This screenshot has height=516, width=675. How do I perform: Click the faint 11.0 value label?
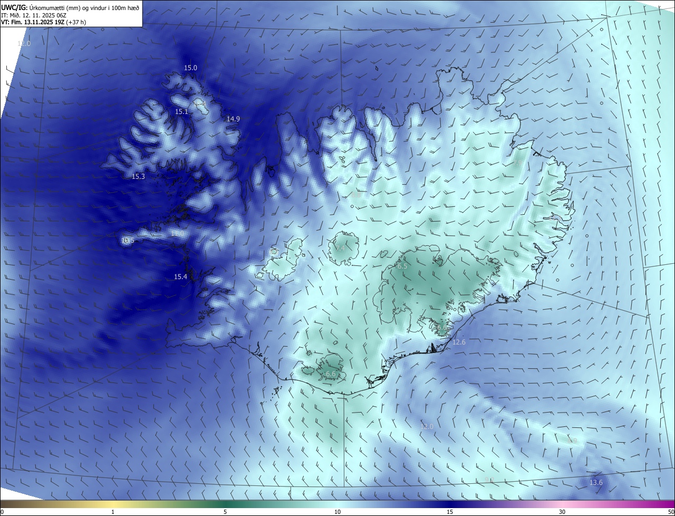177,234
